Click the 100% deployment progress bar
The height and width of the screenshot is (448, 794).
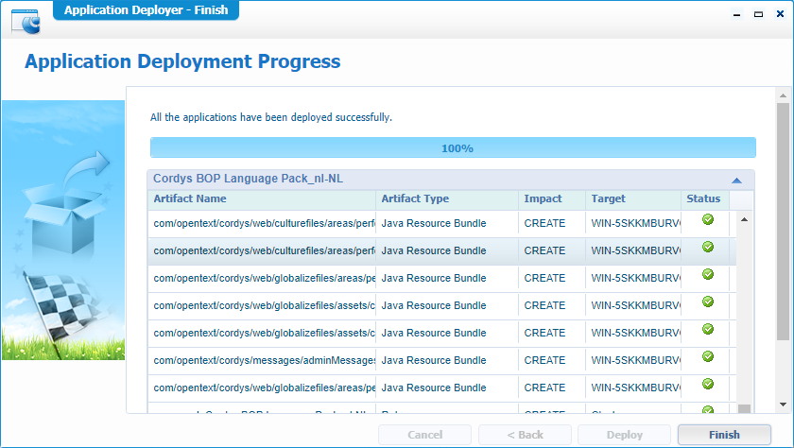(x=453, y=147)
